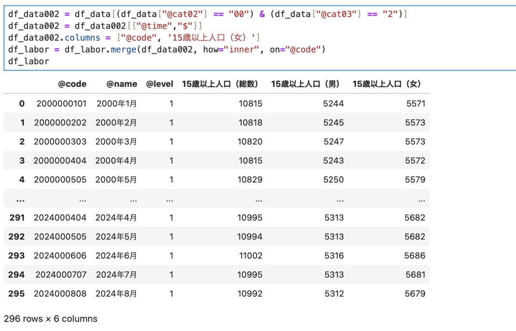Viewport: 516px width, 331px height.
Task: Click total value '10820'
Action: click(x=251, y=141)
